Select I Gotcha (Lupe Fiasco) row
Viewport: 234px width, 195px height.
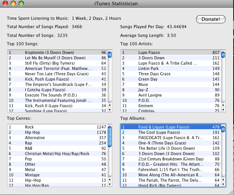coord(58,90)
